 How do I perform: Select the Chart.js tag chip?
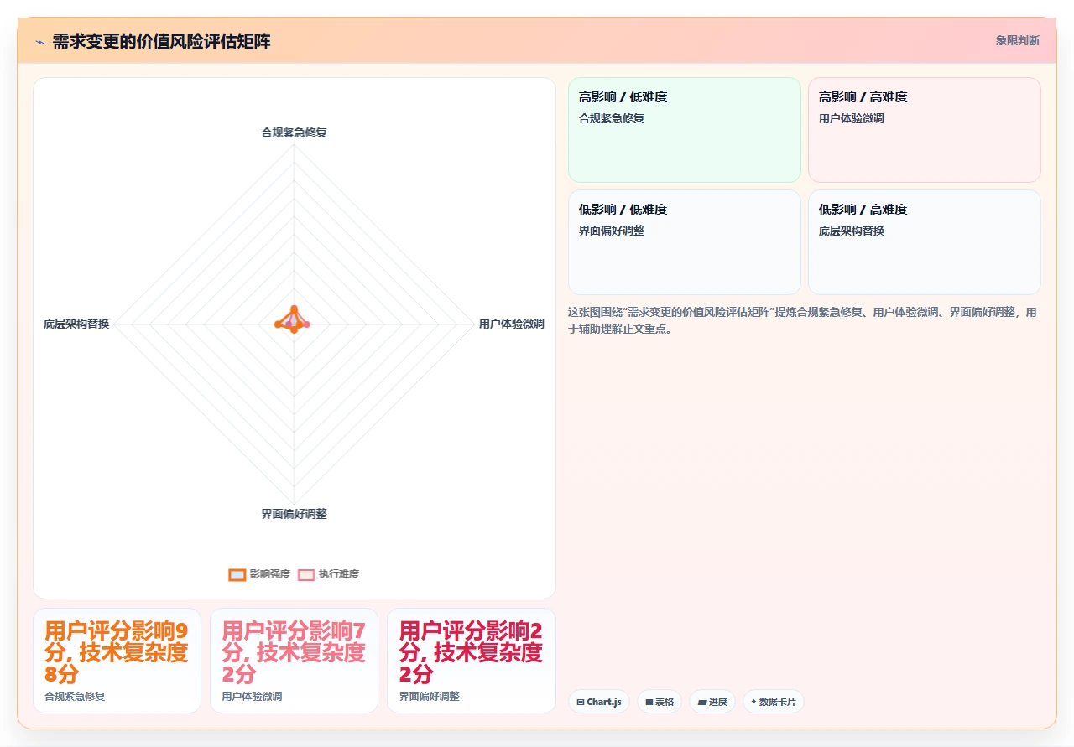[x=599, y=702]
